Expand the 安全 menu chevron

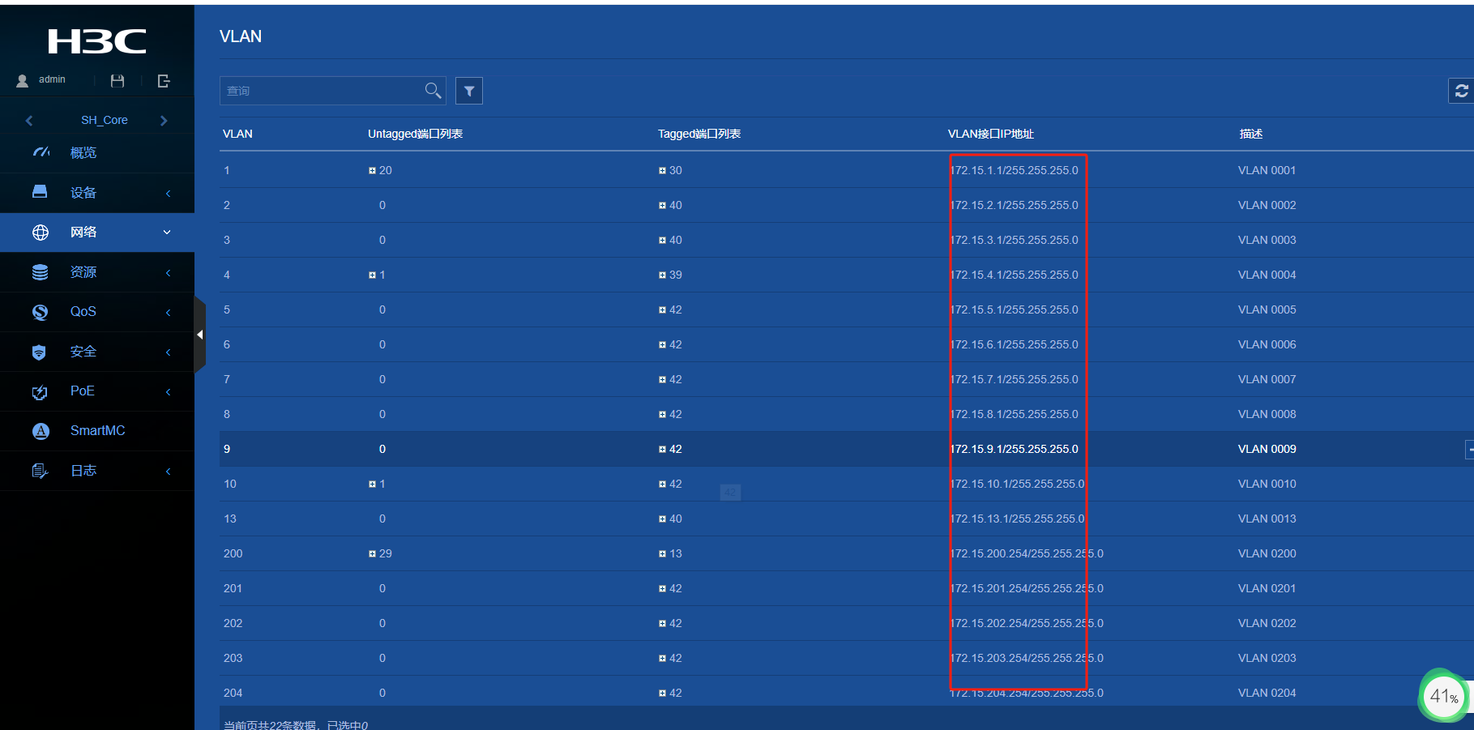(168, 352)
